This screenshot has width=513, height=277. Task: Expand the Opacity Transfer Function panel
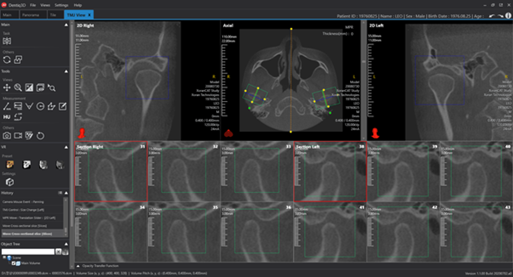pyautogui.click(x=78, y=266)
